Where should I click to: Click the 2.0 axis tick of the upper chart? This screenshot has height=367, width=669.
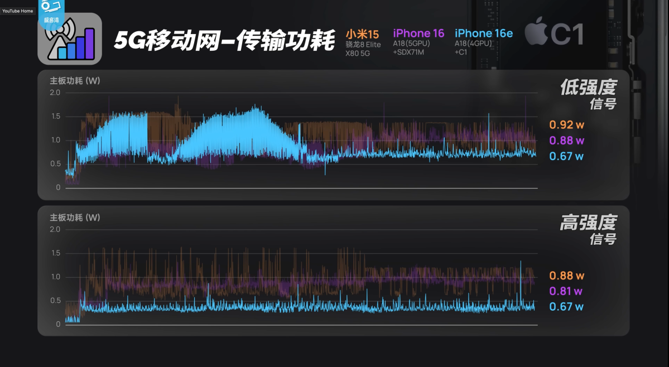point(55,93)
